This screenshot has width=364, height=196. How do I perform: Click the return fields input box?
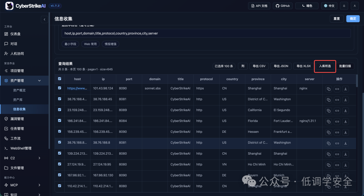[x=206, y=33]
